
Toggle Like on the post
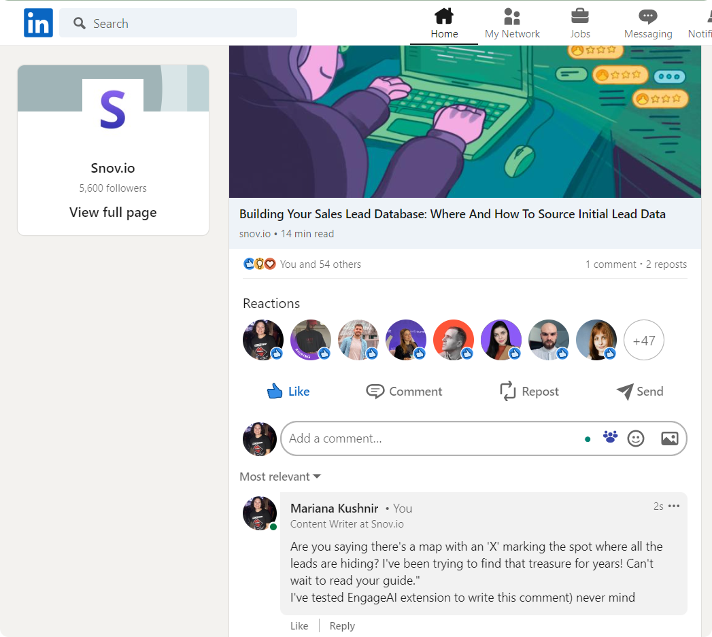click(x=288, y=392)
